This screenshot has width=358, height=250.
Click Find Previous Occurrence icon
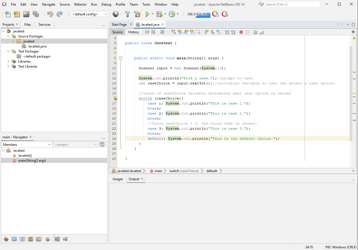(x=180, y=32)
